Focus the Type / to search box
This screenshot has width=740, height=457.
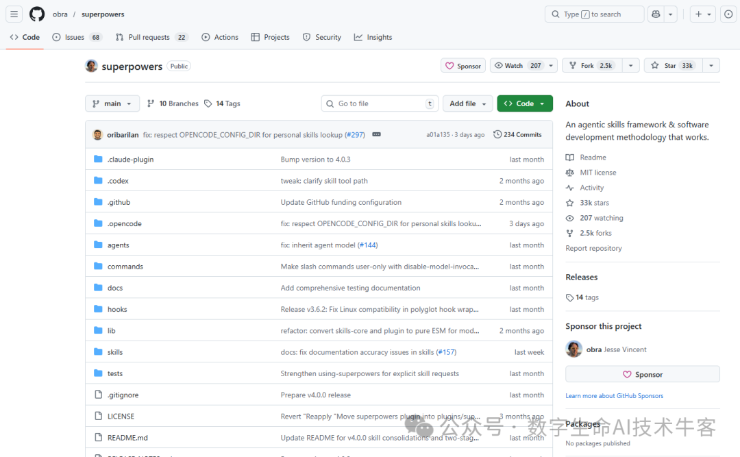[x=594, y=14]
